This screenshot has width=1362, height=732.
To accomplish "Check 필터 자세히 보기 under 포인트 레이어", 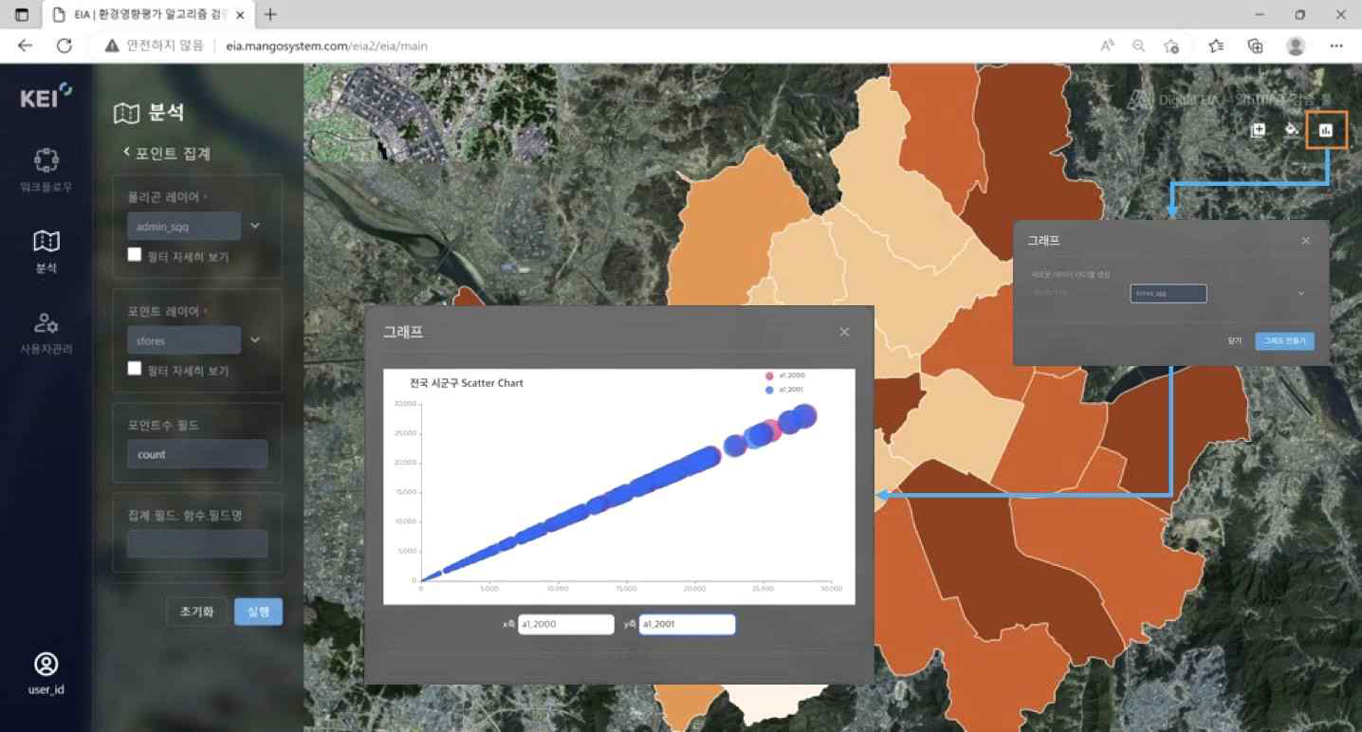I will point(135,369).
